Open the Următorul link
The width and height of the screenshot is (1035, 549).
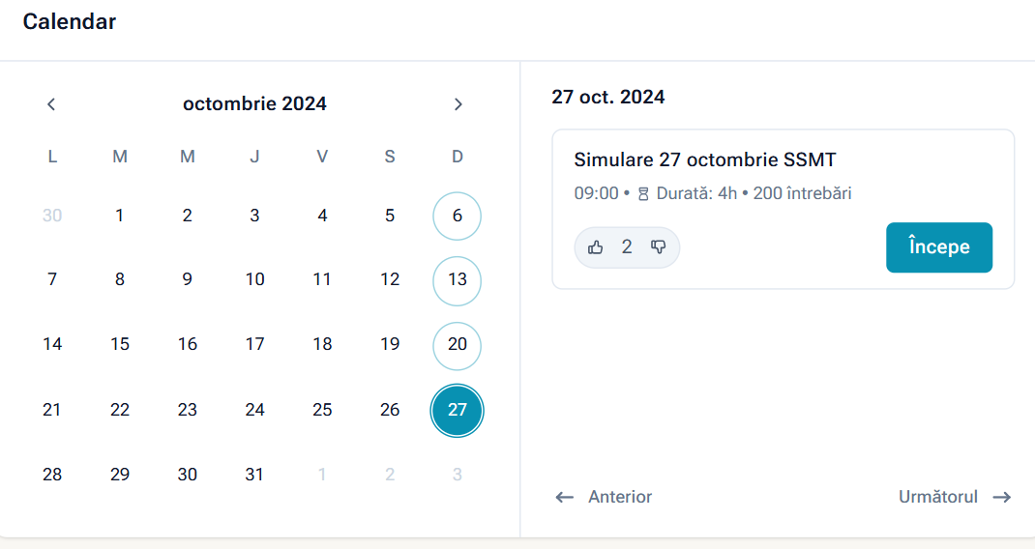938,497
